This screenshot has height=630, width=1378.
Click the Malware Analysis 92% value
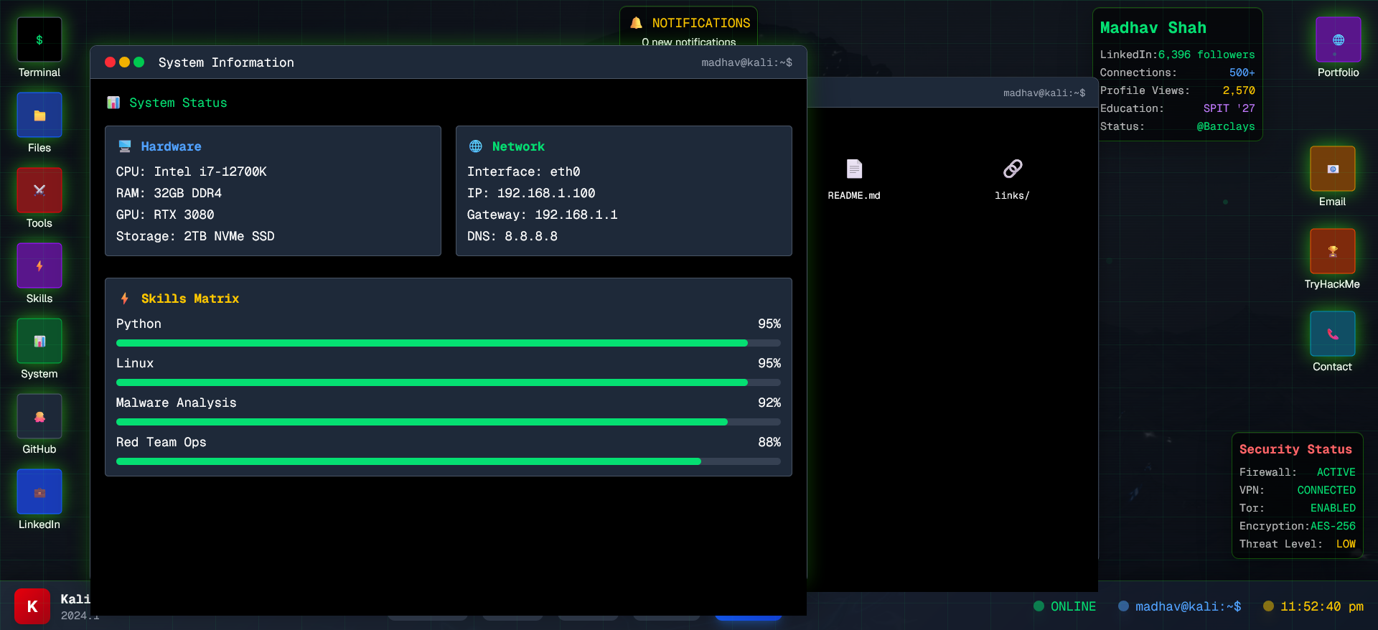[x=769, y=403]
